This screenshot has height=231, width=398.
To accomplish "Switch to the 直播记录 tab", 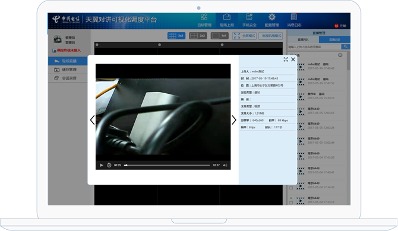I will coord(334,40).
